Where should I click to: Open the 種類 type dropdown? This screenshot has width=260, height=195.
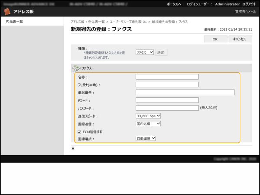(144, 52)
